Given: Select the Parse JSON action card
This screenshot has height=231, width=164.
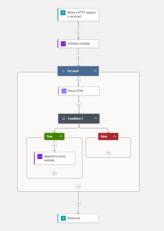Looking at the screenshot, I should (79, 91).
